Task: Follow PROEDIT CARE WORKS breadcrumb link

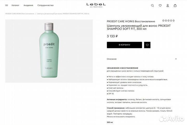Action: 20,14
